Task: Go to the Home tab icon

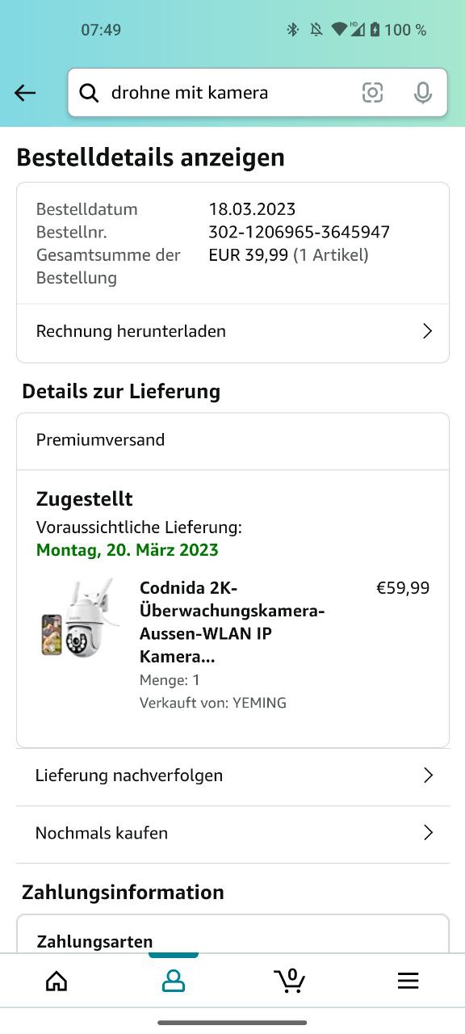Action: [x=57, y=981]
